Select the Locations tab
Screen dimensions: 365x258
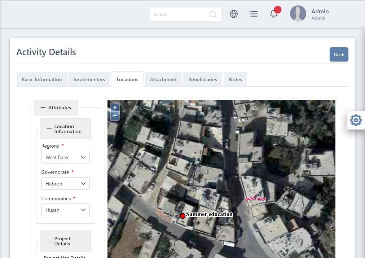127,79
